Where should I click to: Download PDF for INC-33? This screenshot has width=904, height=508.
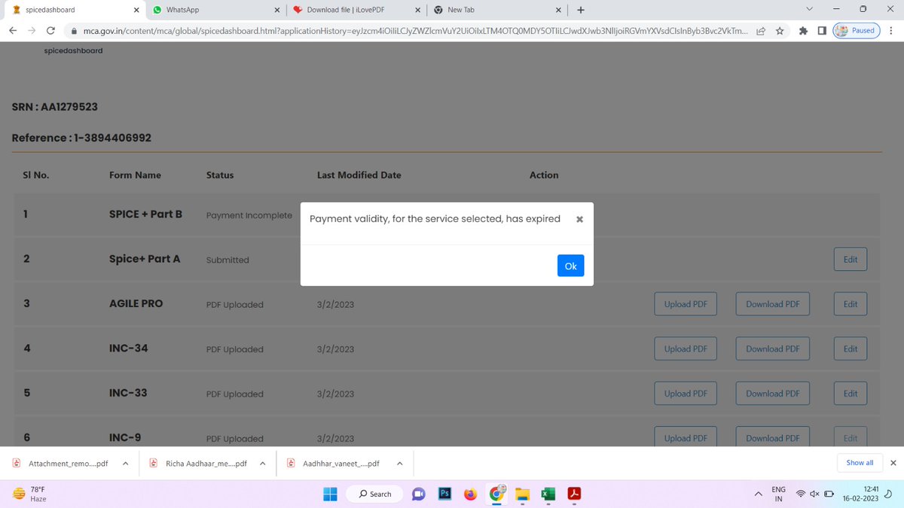[773, 393]
